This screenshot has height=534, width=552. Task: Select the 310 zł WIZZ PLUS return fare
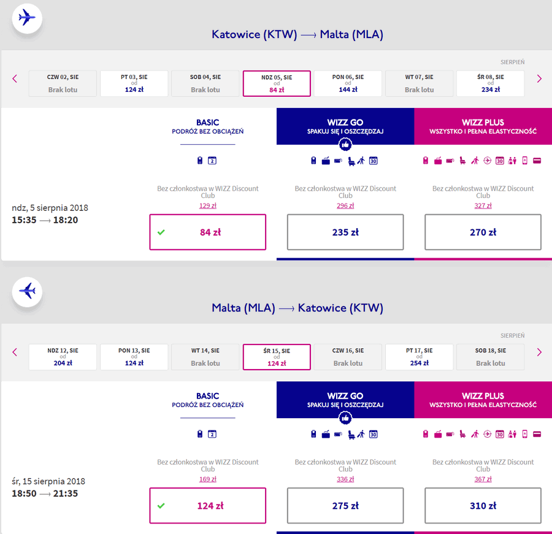click(483, 505)
